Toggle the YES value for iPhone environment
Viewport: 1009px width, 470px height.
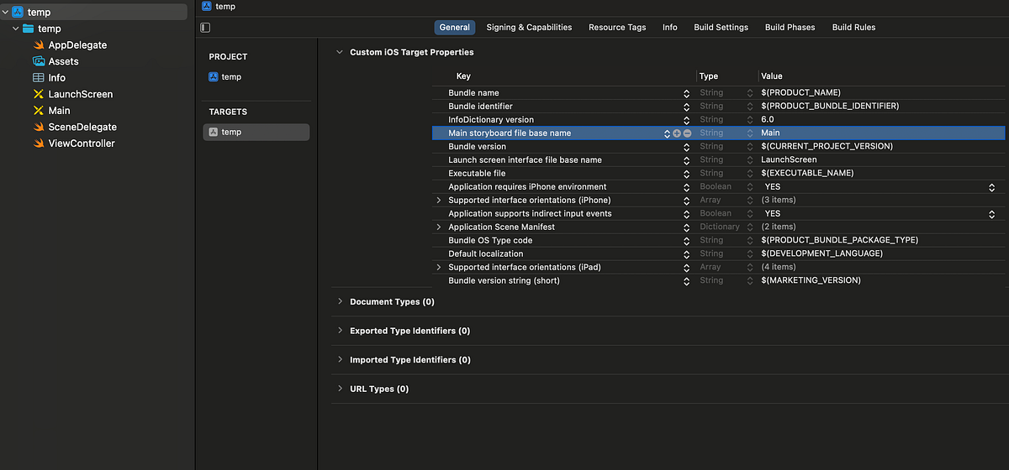coord(991,187)
